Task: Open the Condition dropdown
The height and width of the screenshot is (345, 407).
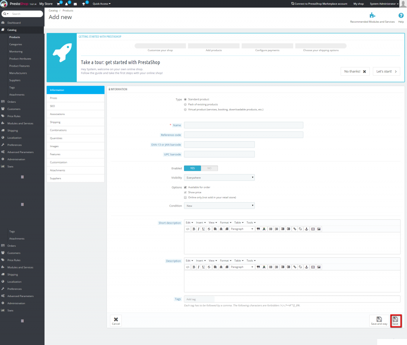Action: [219, 206]
